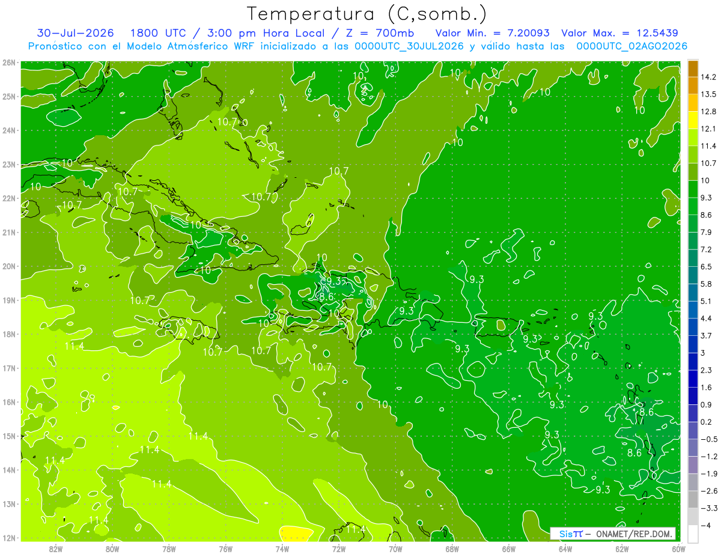Click the '20N' latitude axis label
The image size is (721, 557).
(9, 266)
